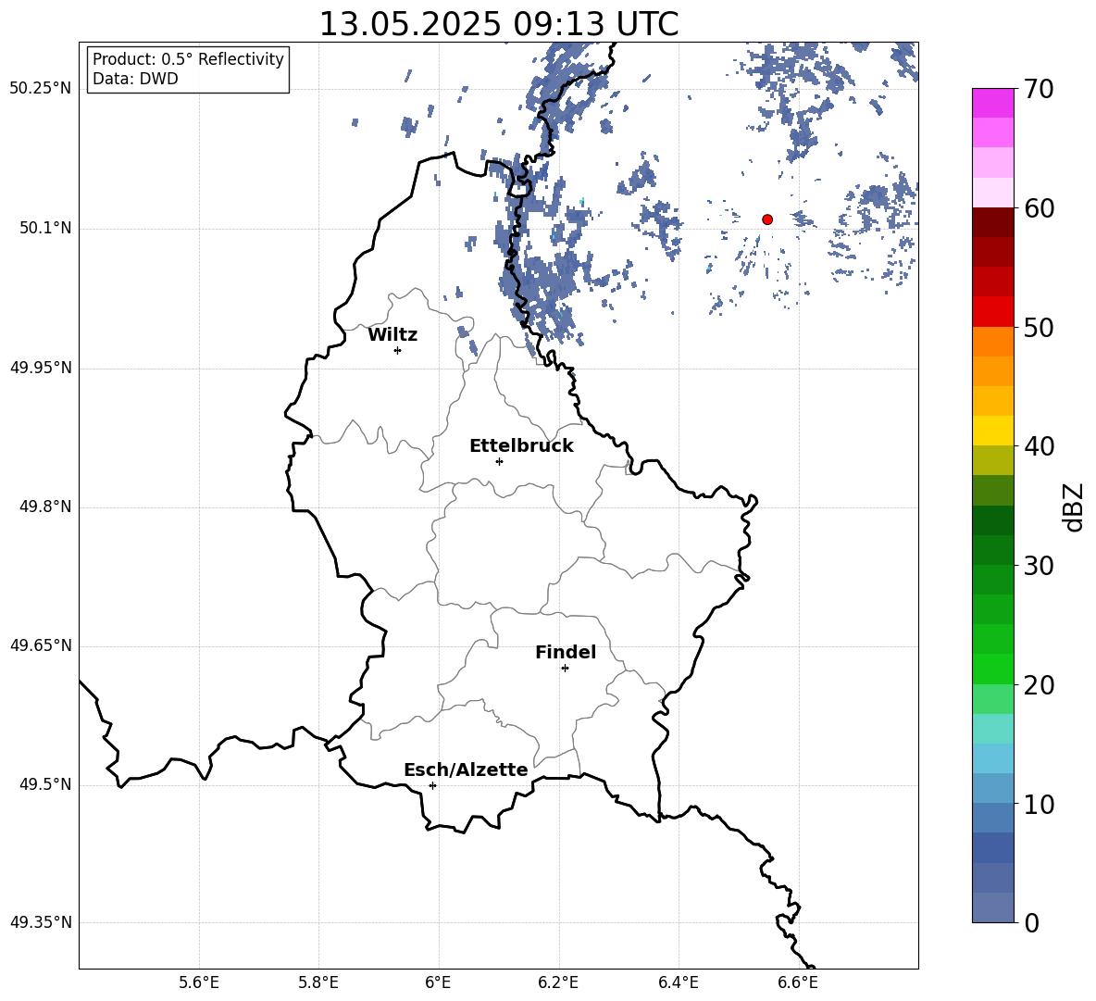Click the 5.8°E longitude label

318,982
